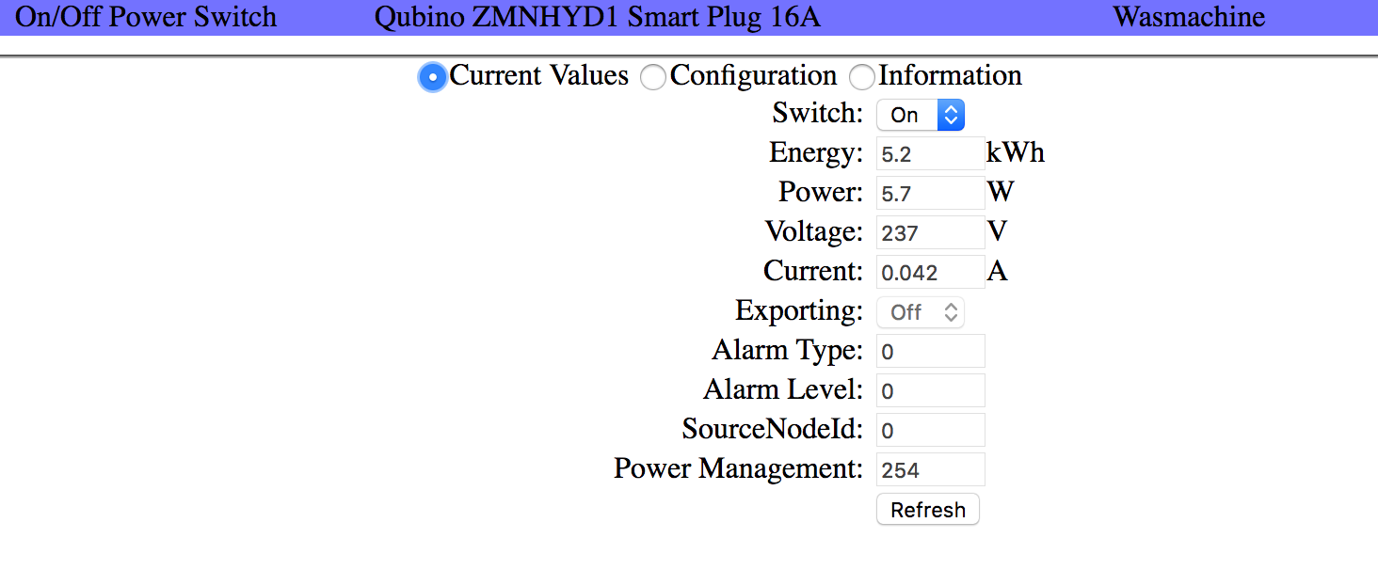Open the Exporting Off dropdown
Image resolution: width=1378 pixels, height=570 pixels.
(x=921, y=312)
